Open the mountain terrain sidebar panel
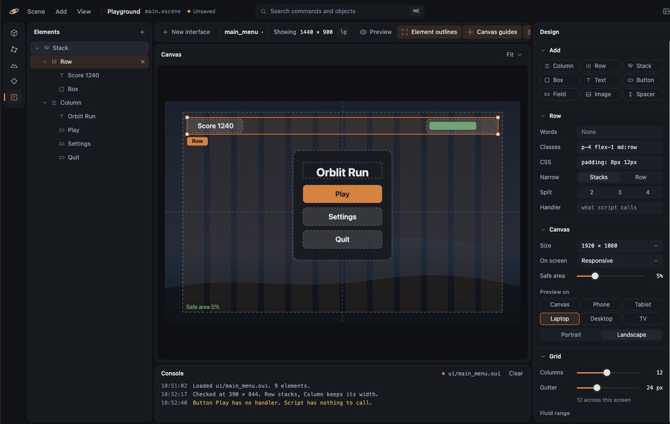 [14, 65]
